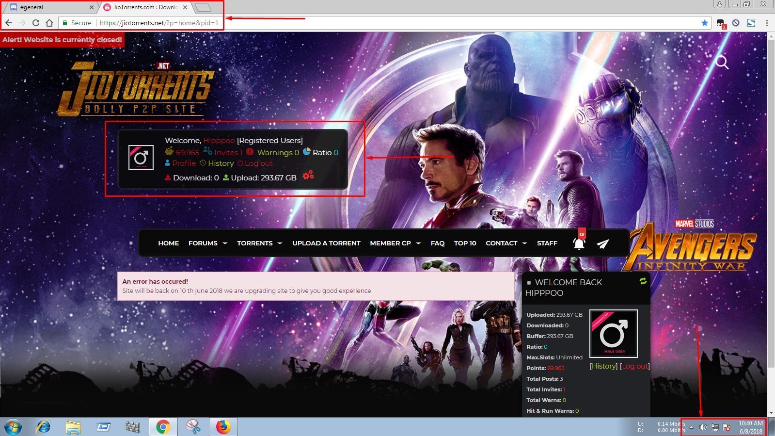Click the Invites 1 label
This screenshot has height=436, width=775.
point(228,152)
